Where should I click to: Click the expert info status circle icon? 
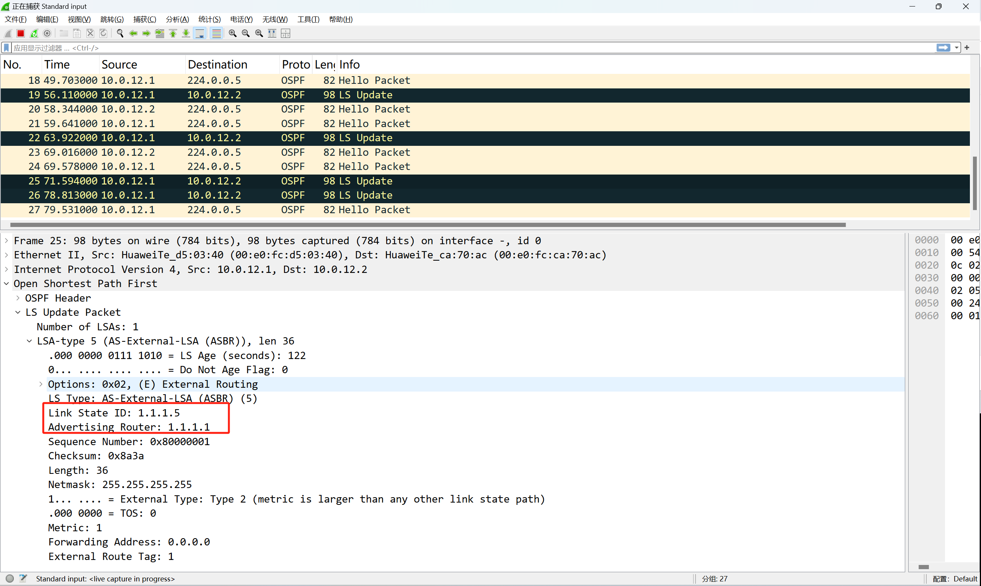tap(10, 578)
